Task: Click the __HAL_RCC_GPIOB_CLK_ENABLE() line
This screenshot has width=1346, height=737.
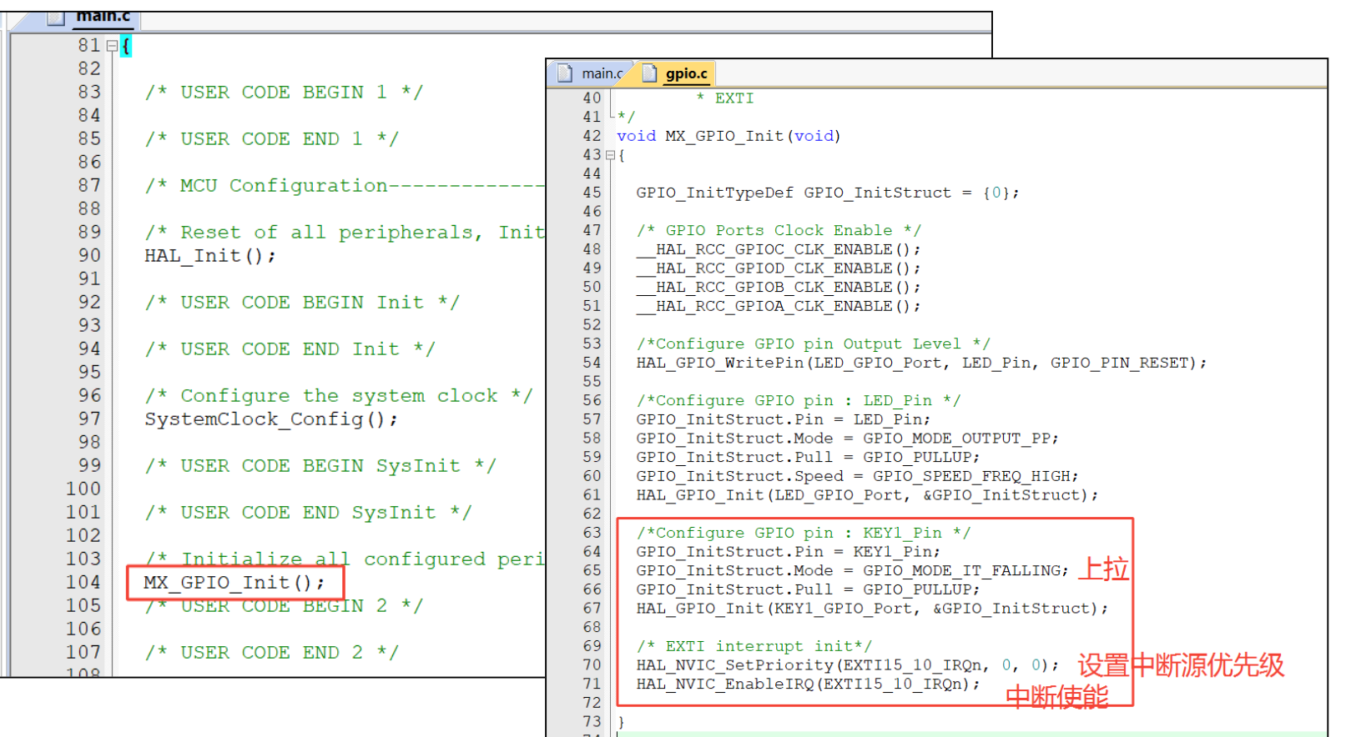Action: 779,287
